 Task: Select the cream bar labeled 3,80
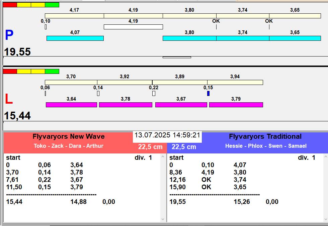[x=190, y=16]
